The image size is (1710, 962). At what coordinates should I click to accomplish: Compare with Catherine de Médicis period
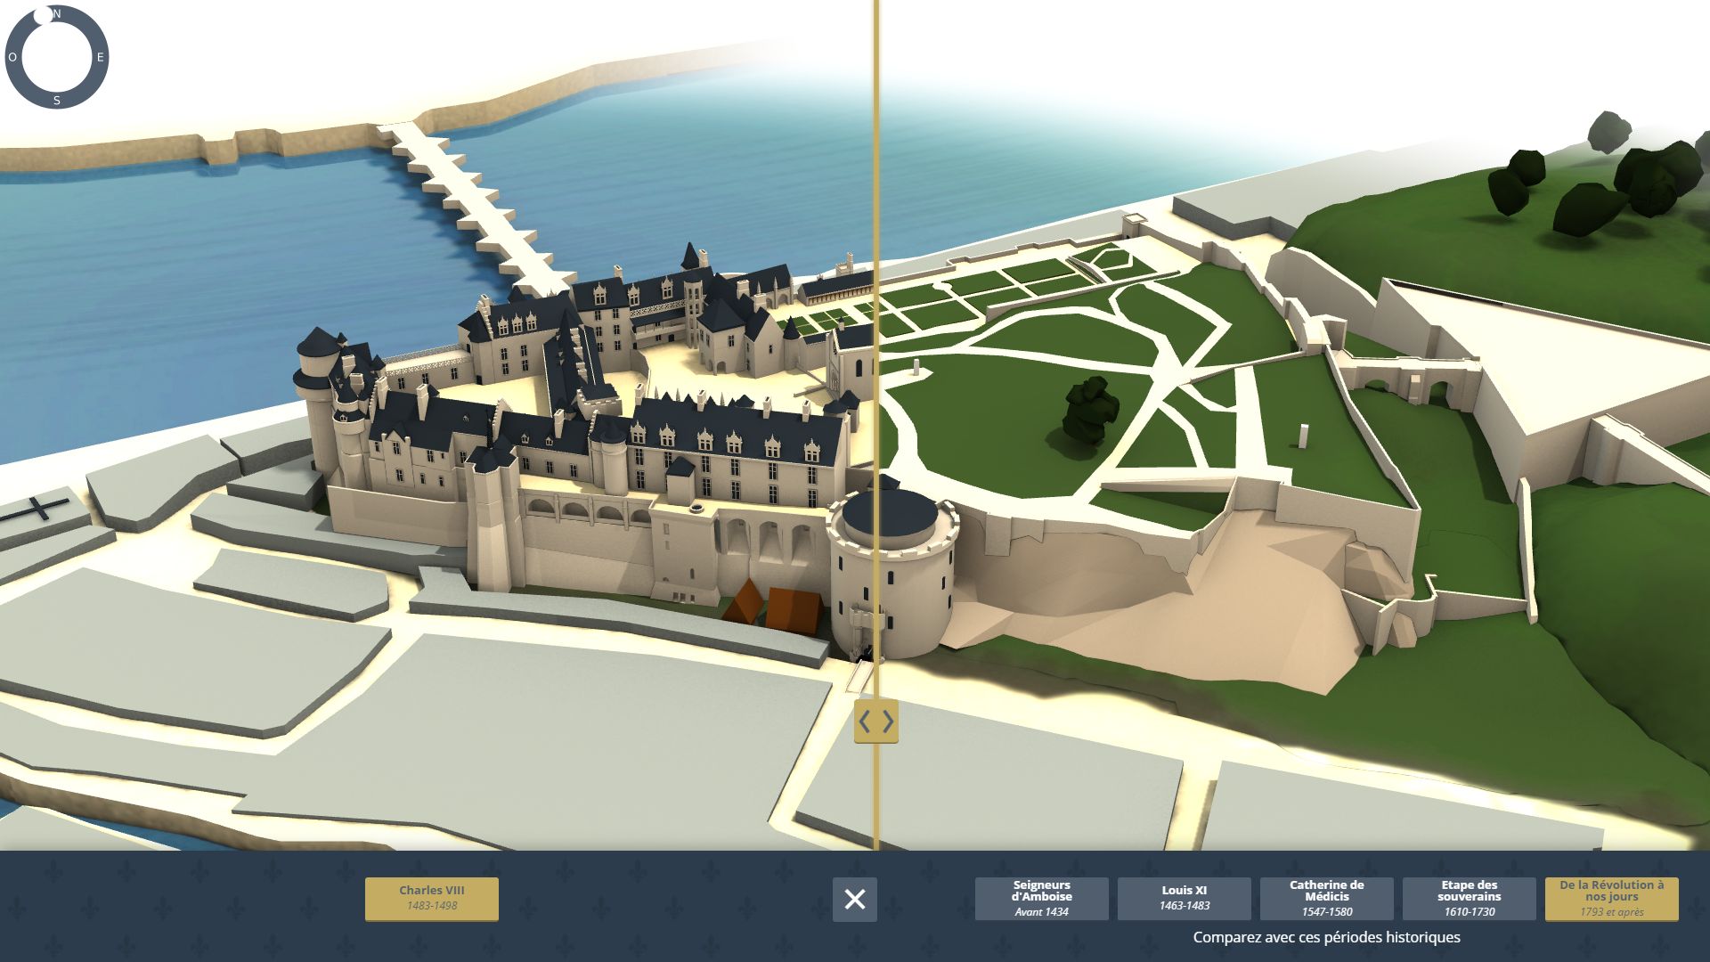pos(1327,899)
